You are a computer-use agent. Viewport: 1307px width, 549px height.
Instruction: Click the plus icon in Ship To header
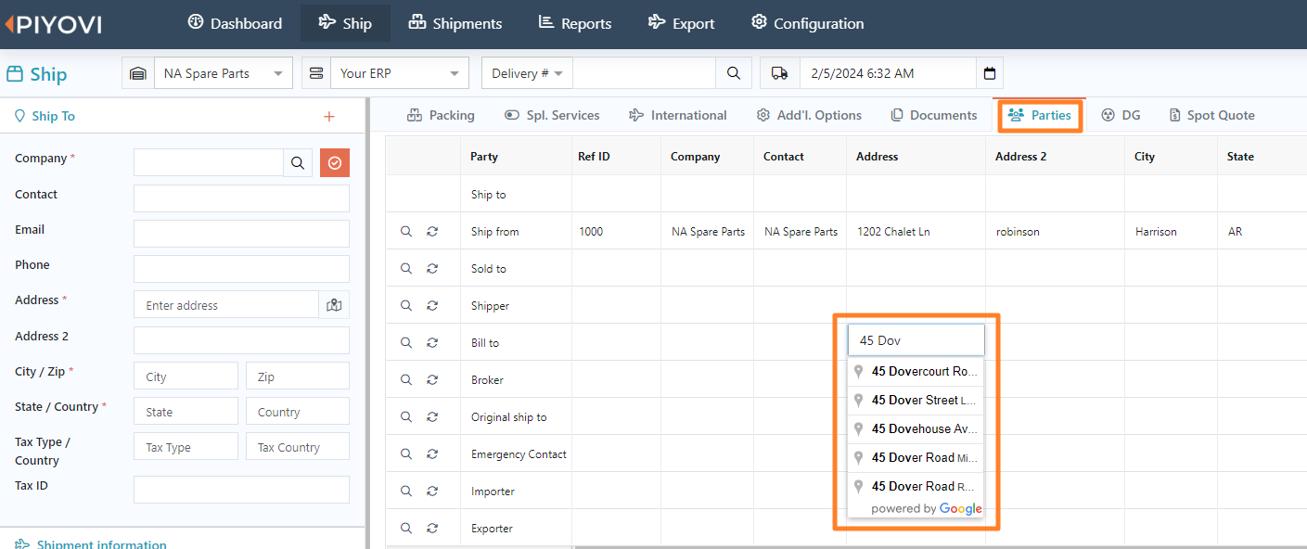click(328, 116)
